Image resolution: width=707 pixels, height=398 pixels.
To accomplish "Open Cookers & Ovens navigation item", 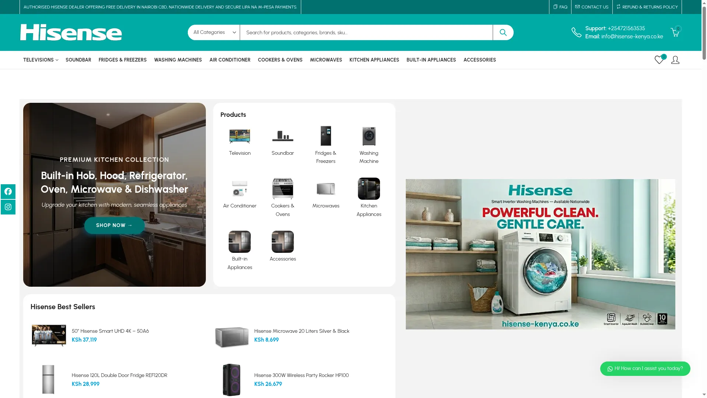I will pos(280,60).
